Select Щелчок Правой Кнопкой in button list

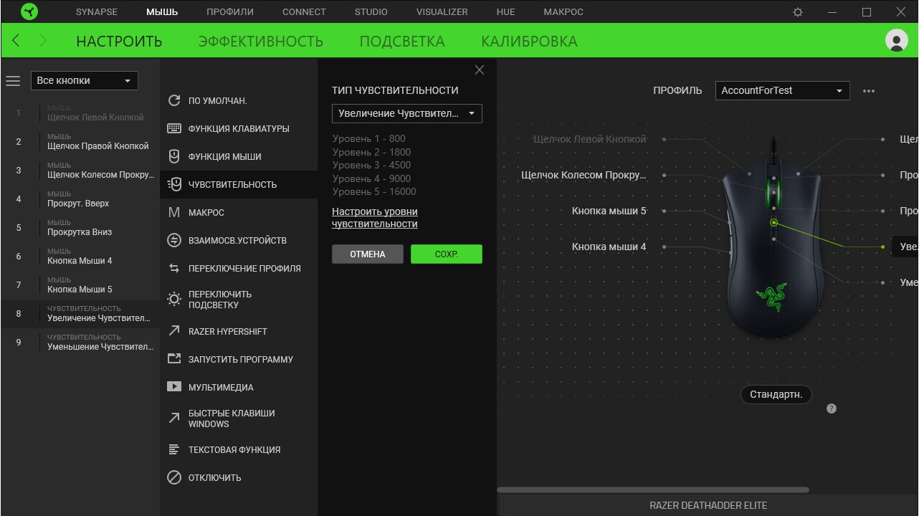pyautogui.click(x=80, y=142)
